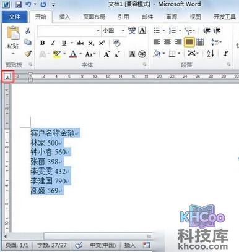Decrease paragraph indent
This screenshot has width=239, height=252.
[x=206, y=30]
